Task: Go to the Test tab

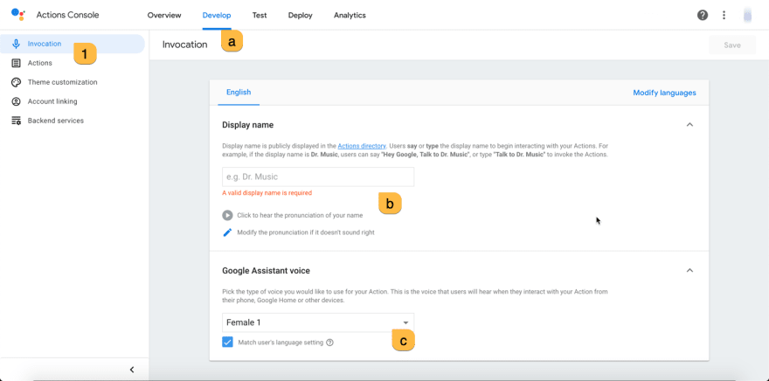Action: pyautogui.click(x=260, y=15)
